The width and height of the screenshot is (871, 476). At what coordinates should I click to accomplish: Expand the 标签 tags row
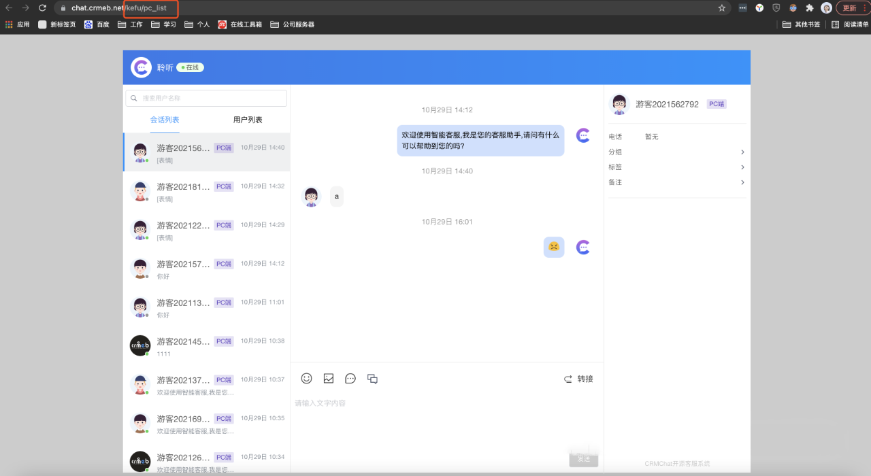coord(676,167)
